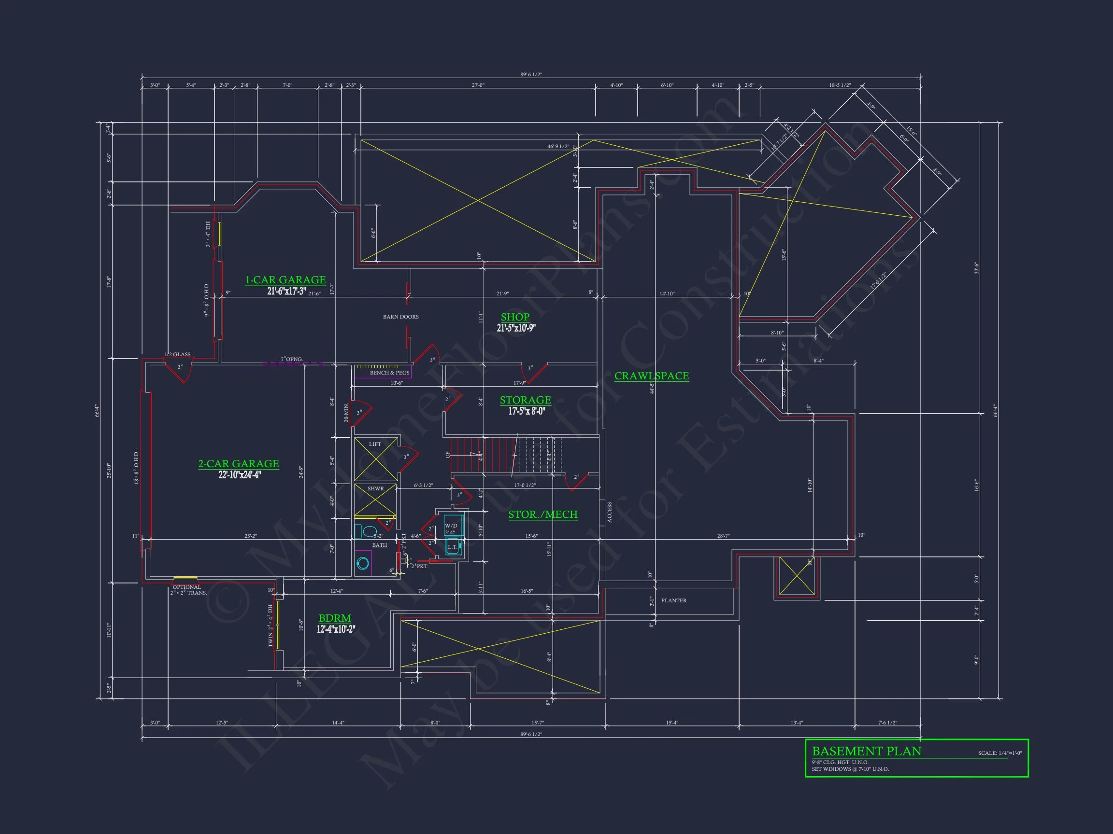Click the SHWR. shower symbol
The width and height of the screenshot is (1113, 834).
[375, 500]
